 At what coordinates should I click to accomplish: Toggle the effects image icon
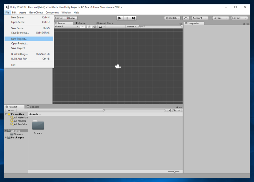tap(100, 27)
